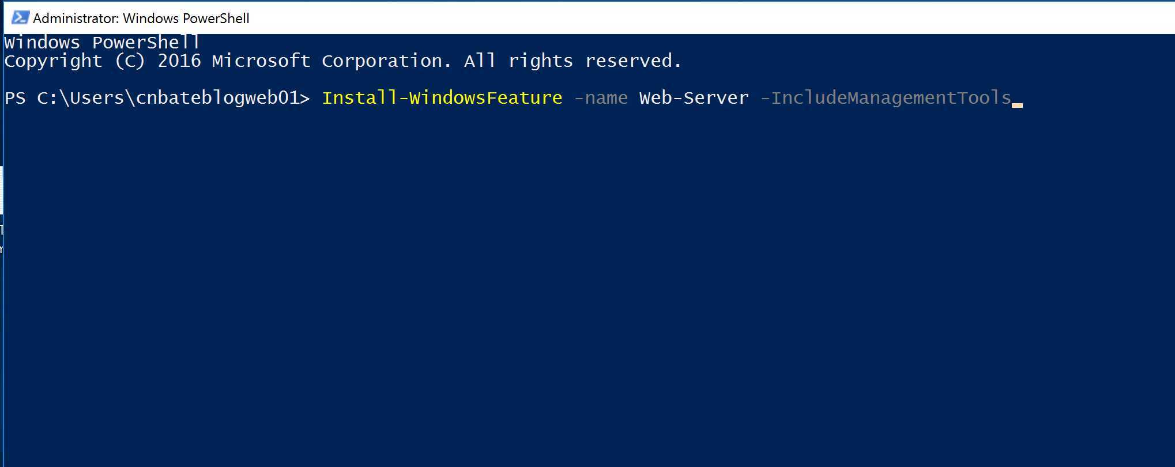The image size is (1175, 467).
Task: Click the blinking cursor at command end
Action: pos(1017,105)
